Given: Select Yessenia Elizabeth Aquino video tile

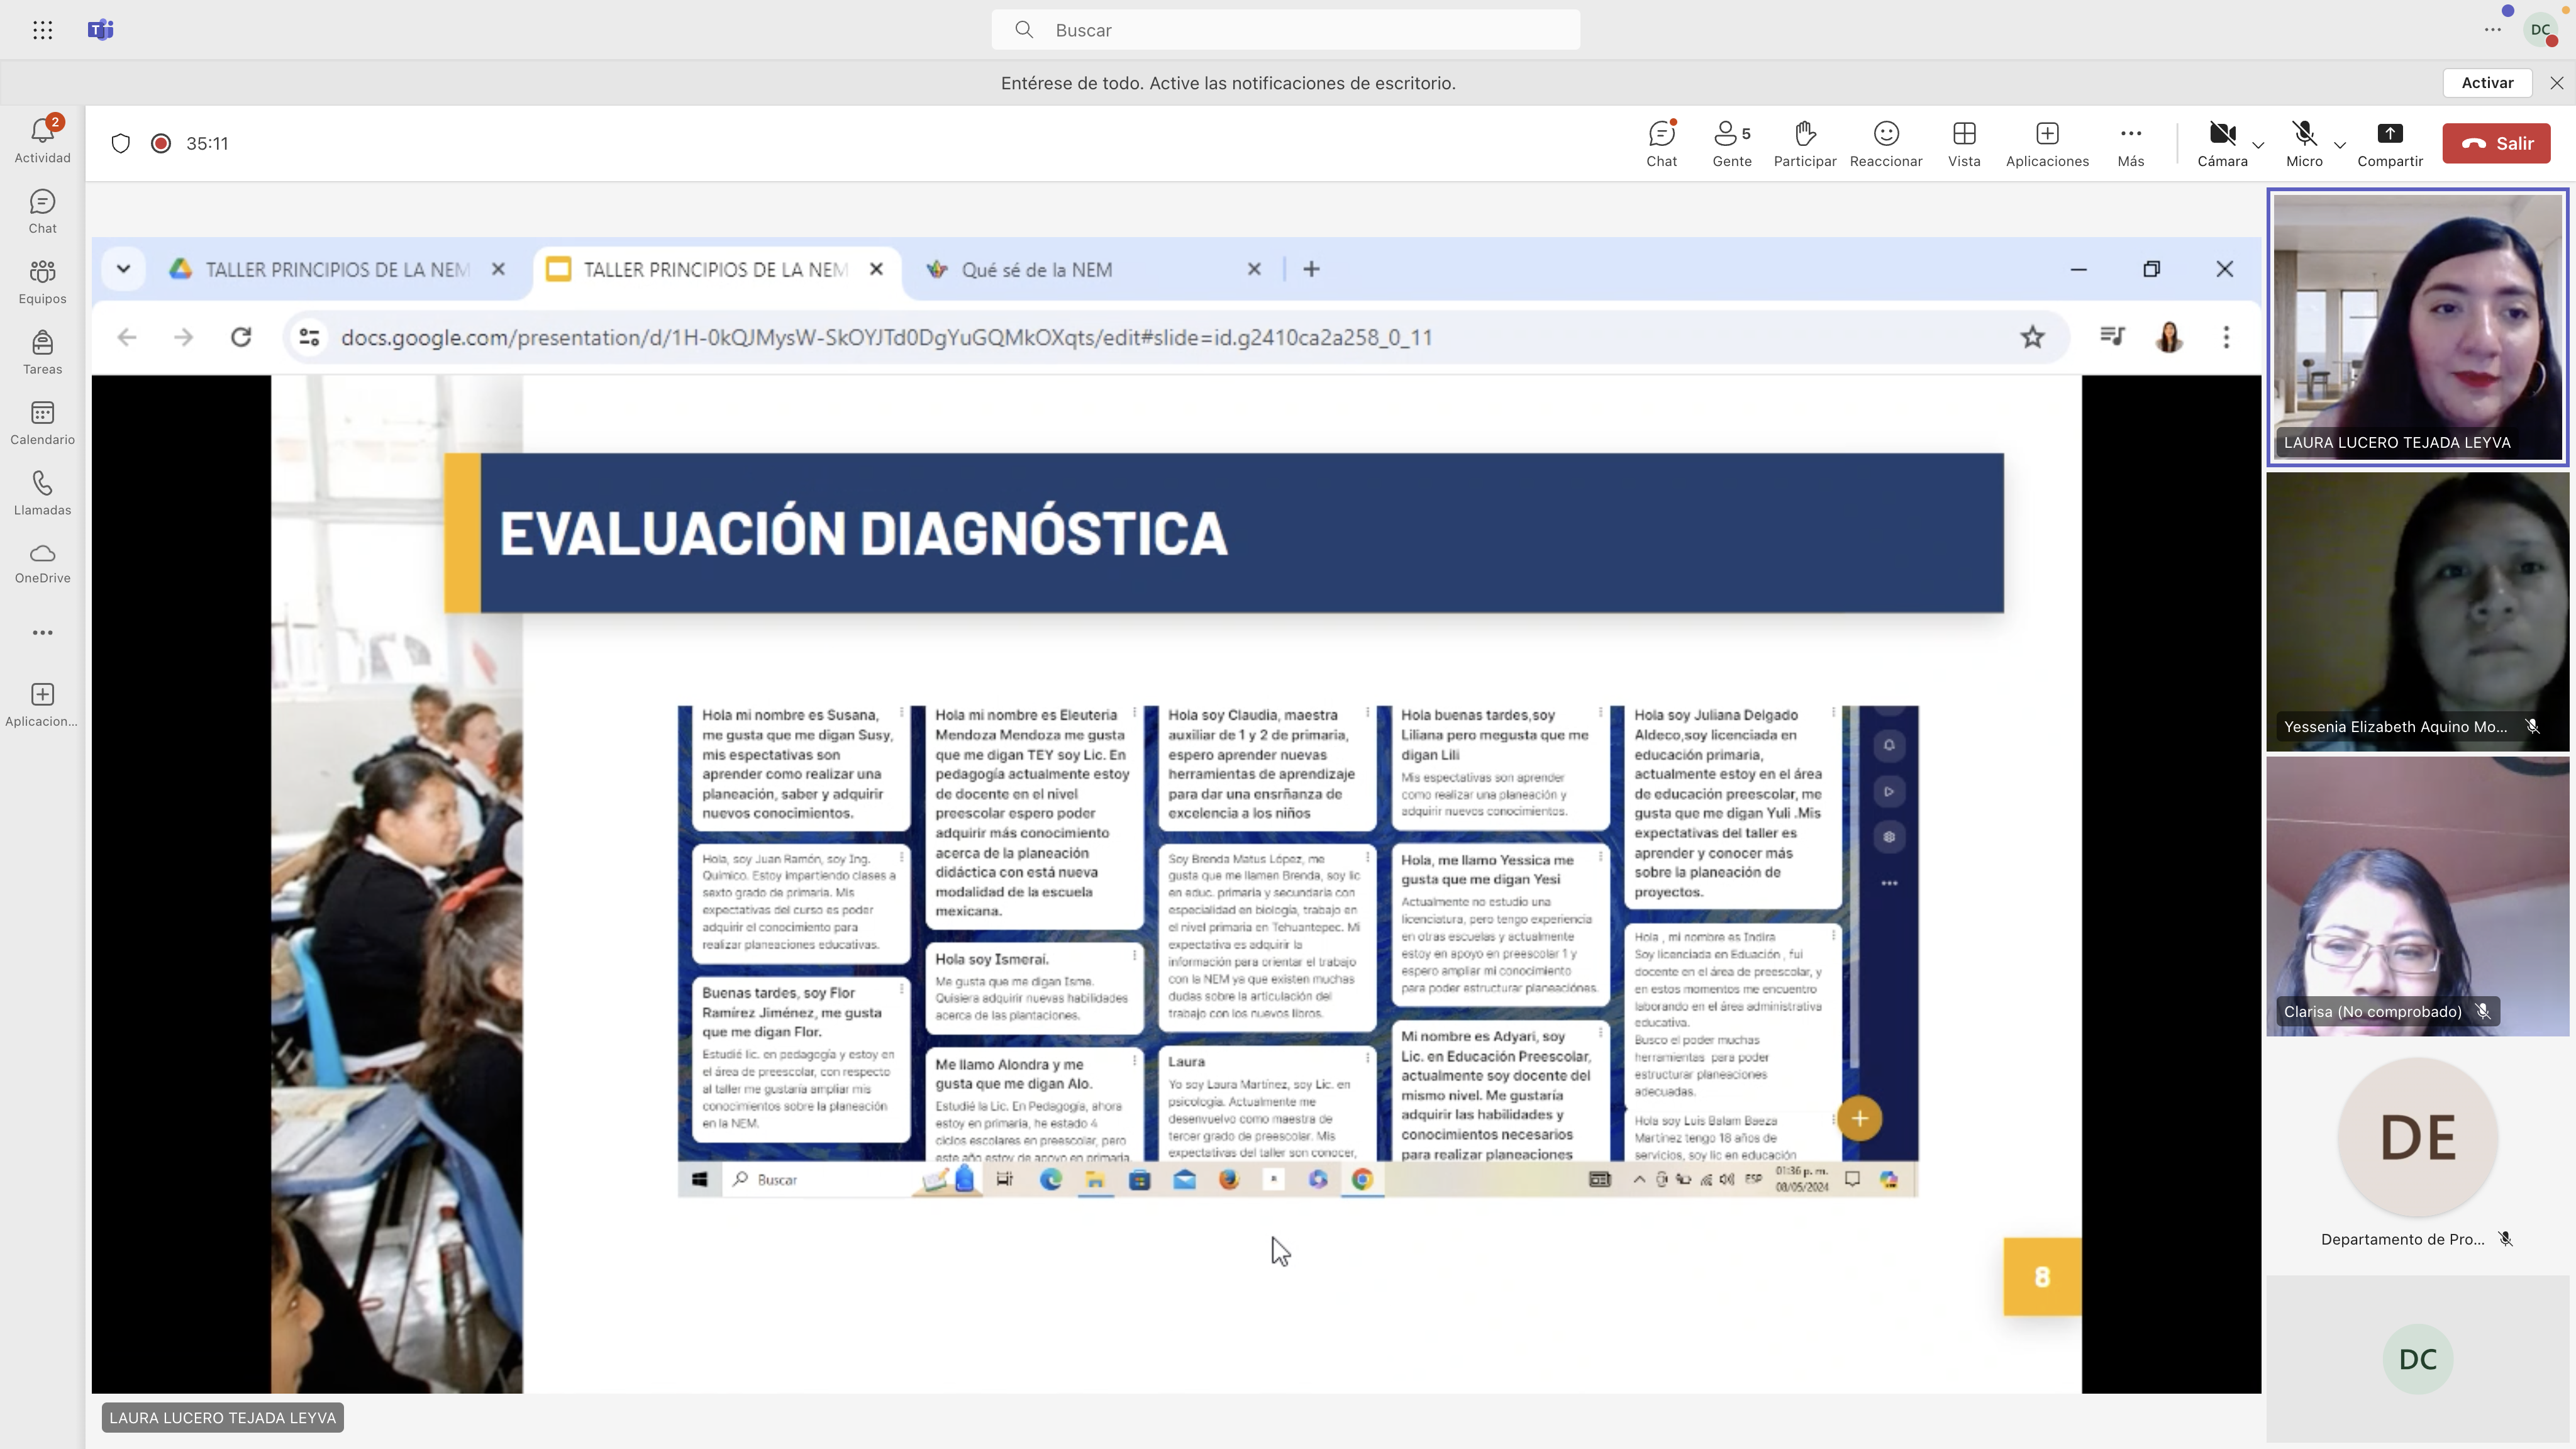Looking at the screenshot, I should pos(2417,612).
